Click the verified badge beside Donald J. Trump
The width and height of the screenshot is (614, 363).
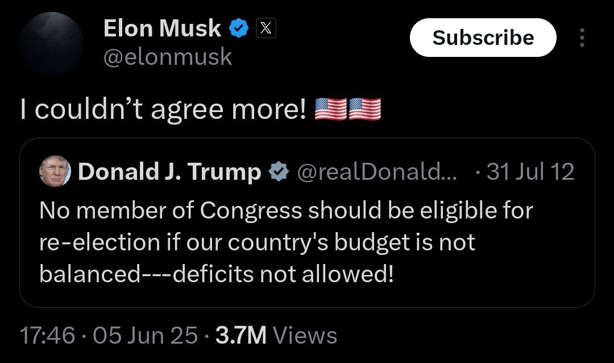(x=278, y=171)
